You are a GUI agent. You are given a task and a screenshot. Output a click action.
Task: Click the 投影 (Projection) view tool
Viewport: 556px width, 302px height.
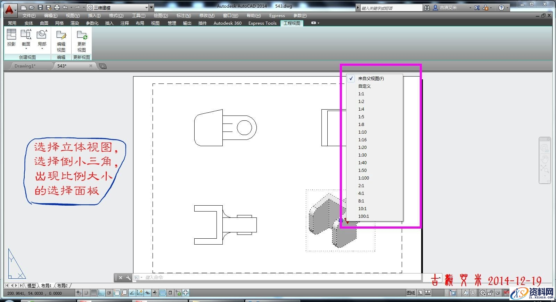11,38
